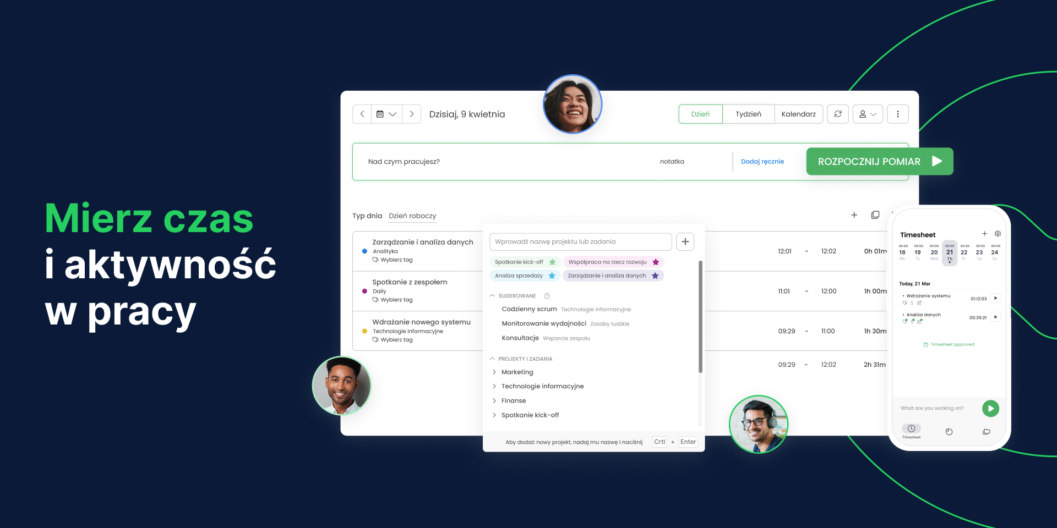
Task: Click the purple dot of Spotkanie z zespołem
Action: pyautogui.click(x=364, y=291)
